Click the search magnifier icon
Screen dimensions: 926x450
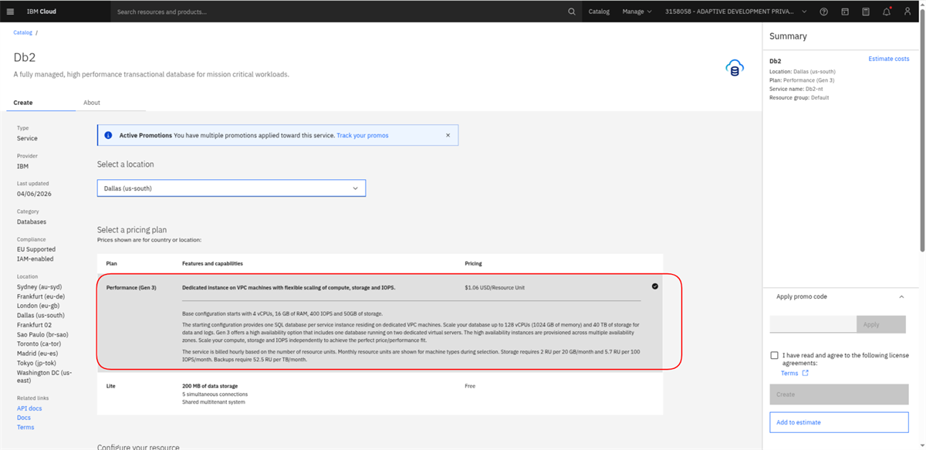572,12
